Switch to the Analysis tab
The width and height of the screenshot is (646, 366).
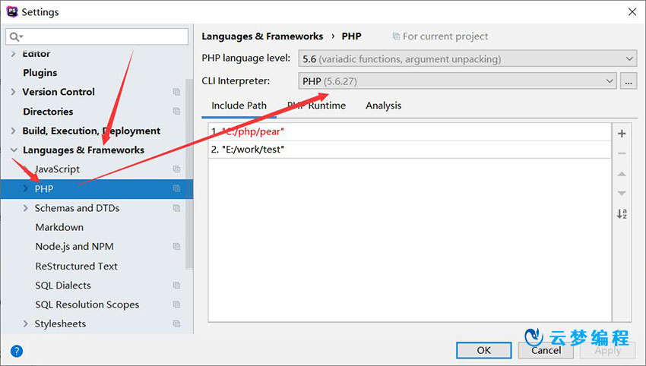[383, 106]
